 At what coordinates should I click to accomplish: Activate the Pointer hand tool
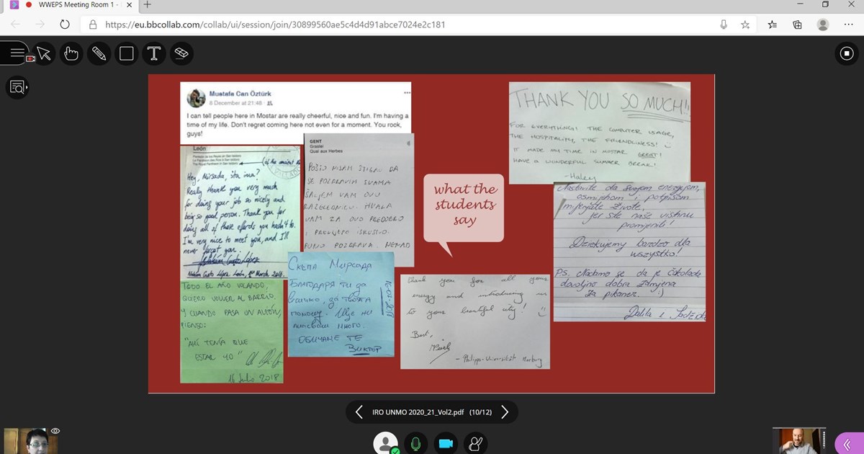click(71, 53)
